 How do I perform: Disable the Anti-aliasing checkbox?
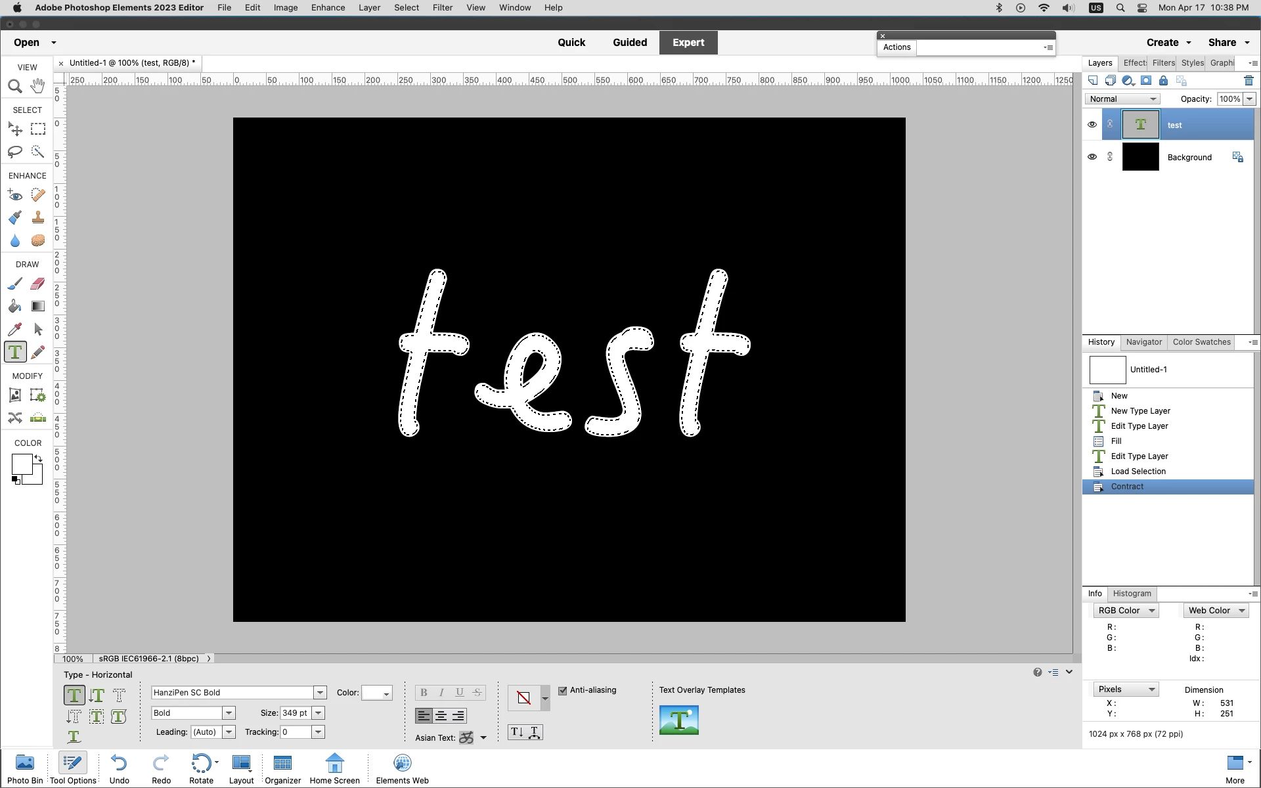(x=563, y=690)
